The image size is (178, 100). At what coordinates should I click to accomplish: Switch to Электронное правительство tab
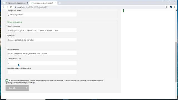tap(43, 3)
